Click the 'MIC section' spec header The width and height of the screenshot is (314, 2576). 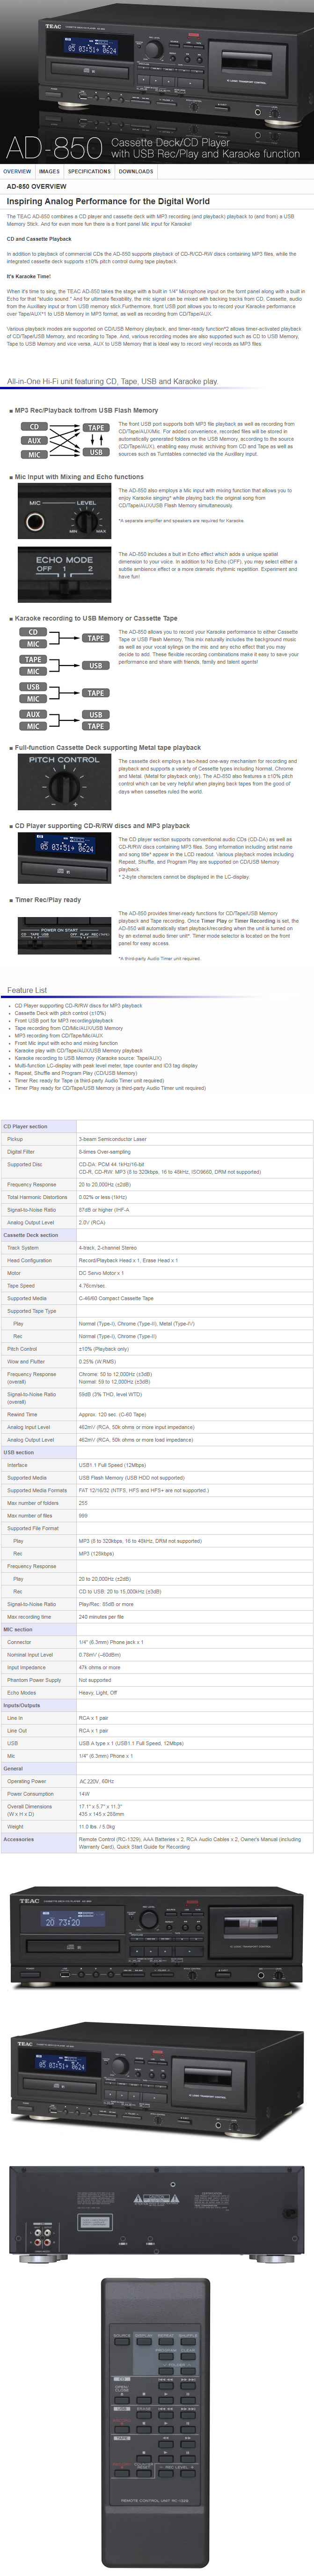click(18, 1629)
